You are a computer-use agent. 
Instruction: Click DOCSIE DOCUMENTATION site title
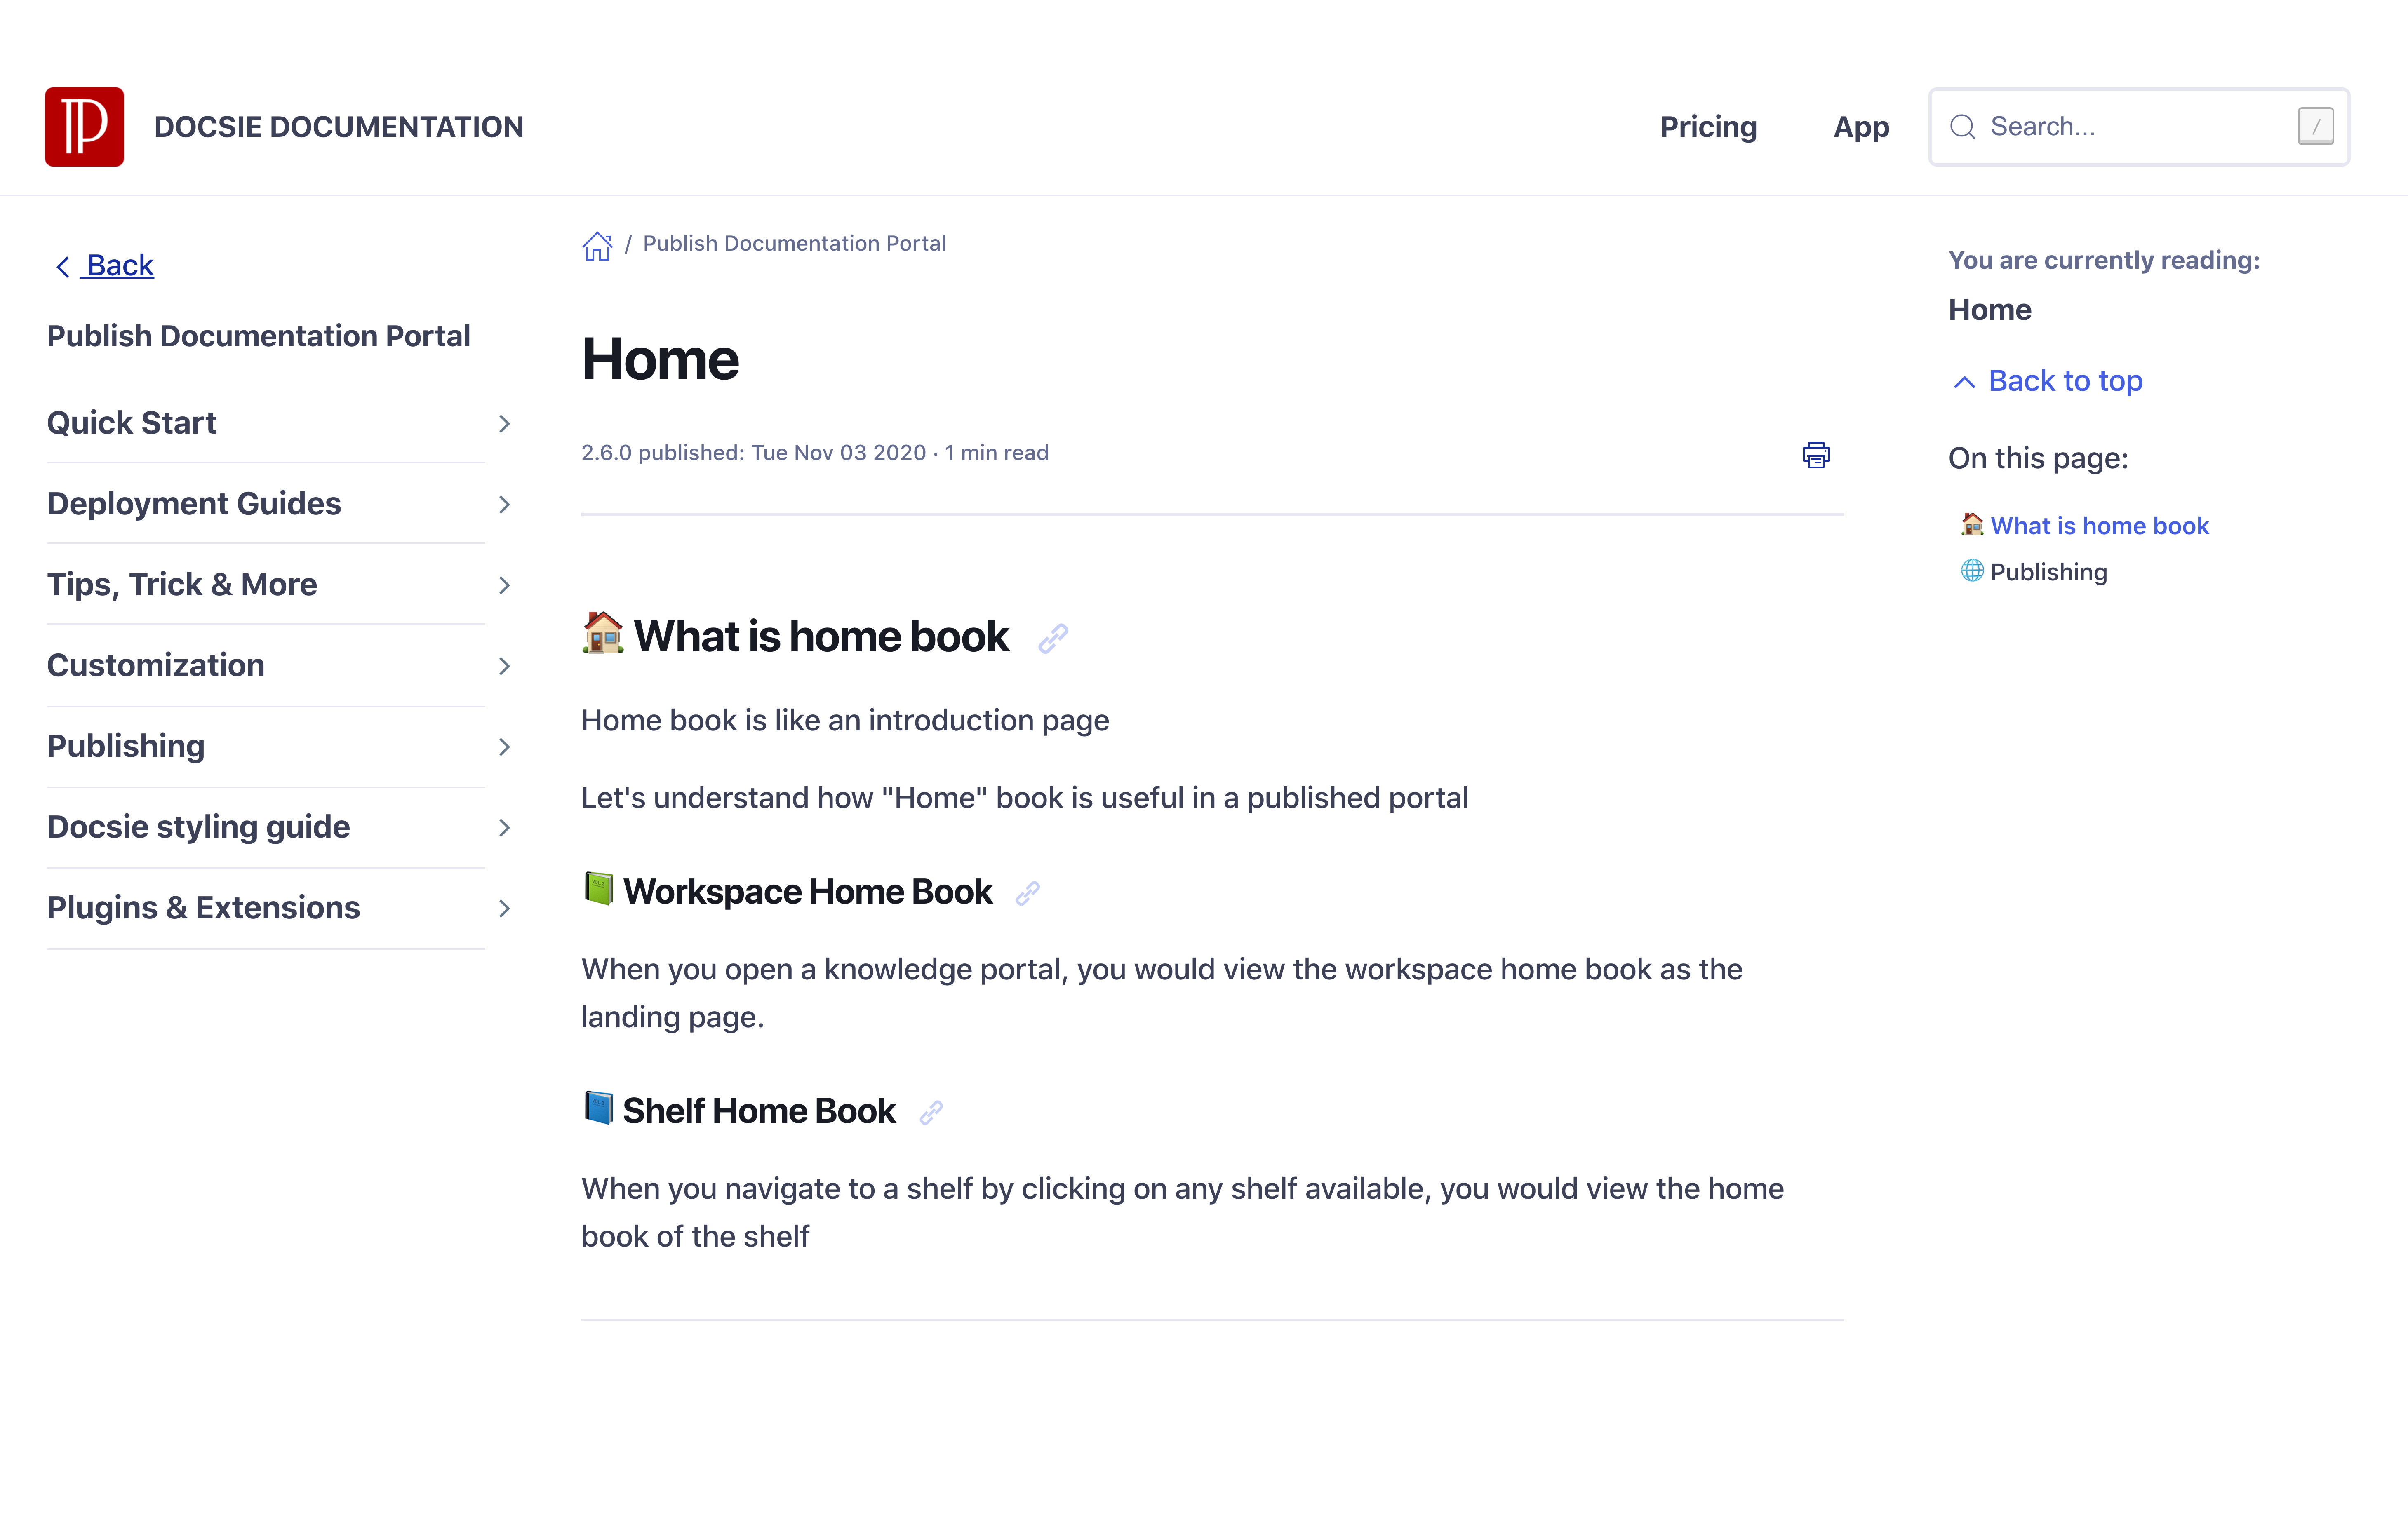click(x=339, y=127)
